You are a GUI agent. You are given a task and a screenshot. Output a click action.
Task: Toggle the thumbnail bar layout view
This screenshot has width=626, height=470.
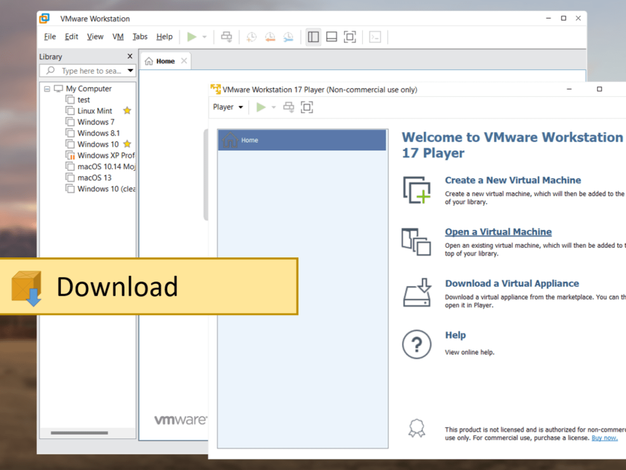pos(331,37)
